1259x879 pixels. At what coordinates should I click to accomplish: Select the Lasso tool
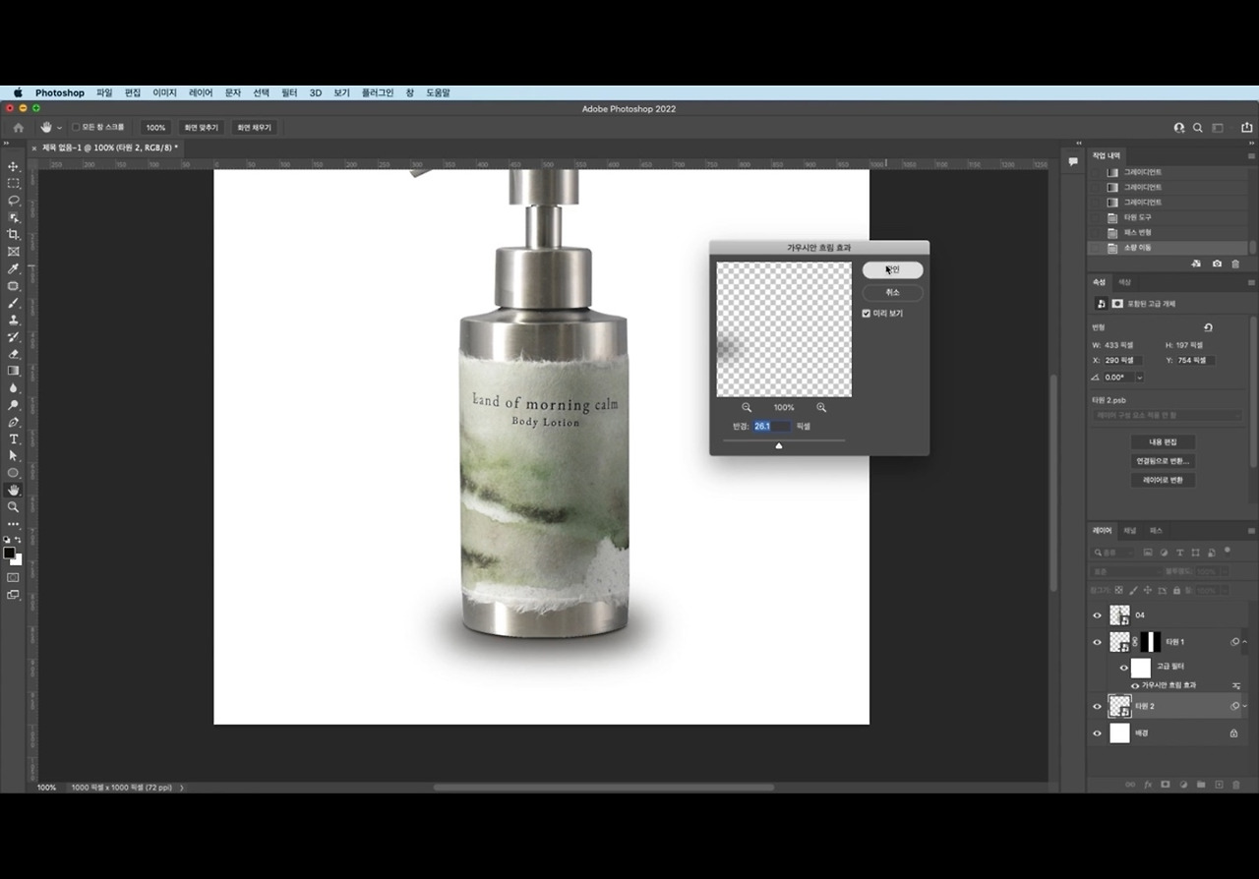14,201
